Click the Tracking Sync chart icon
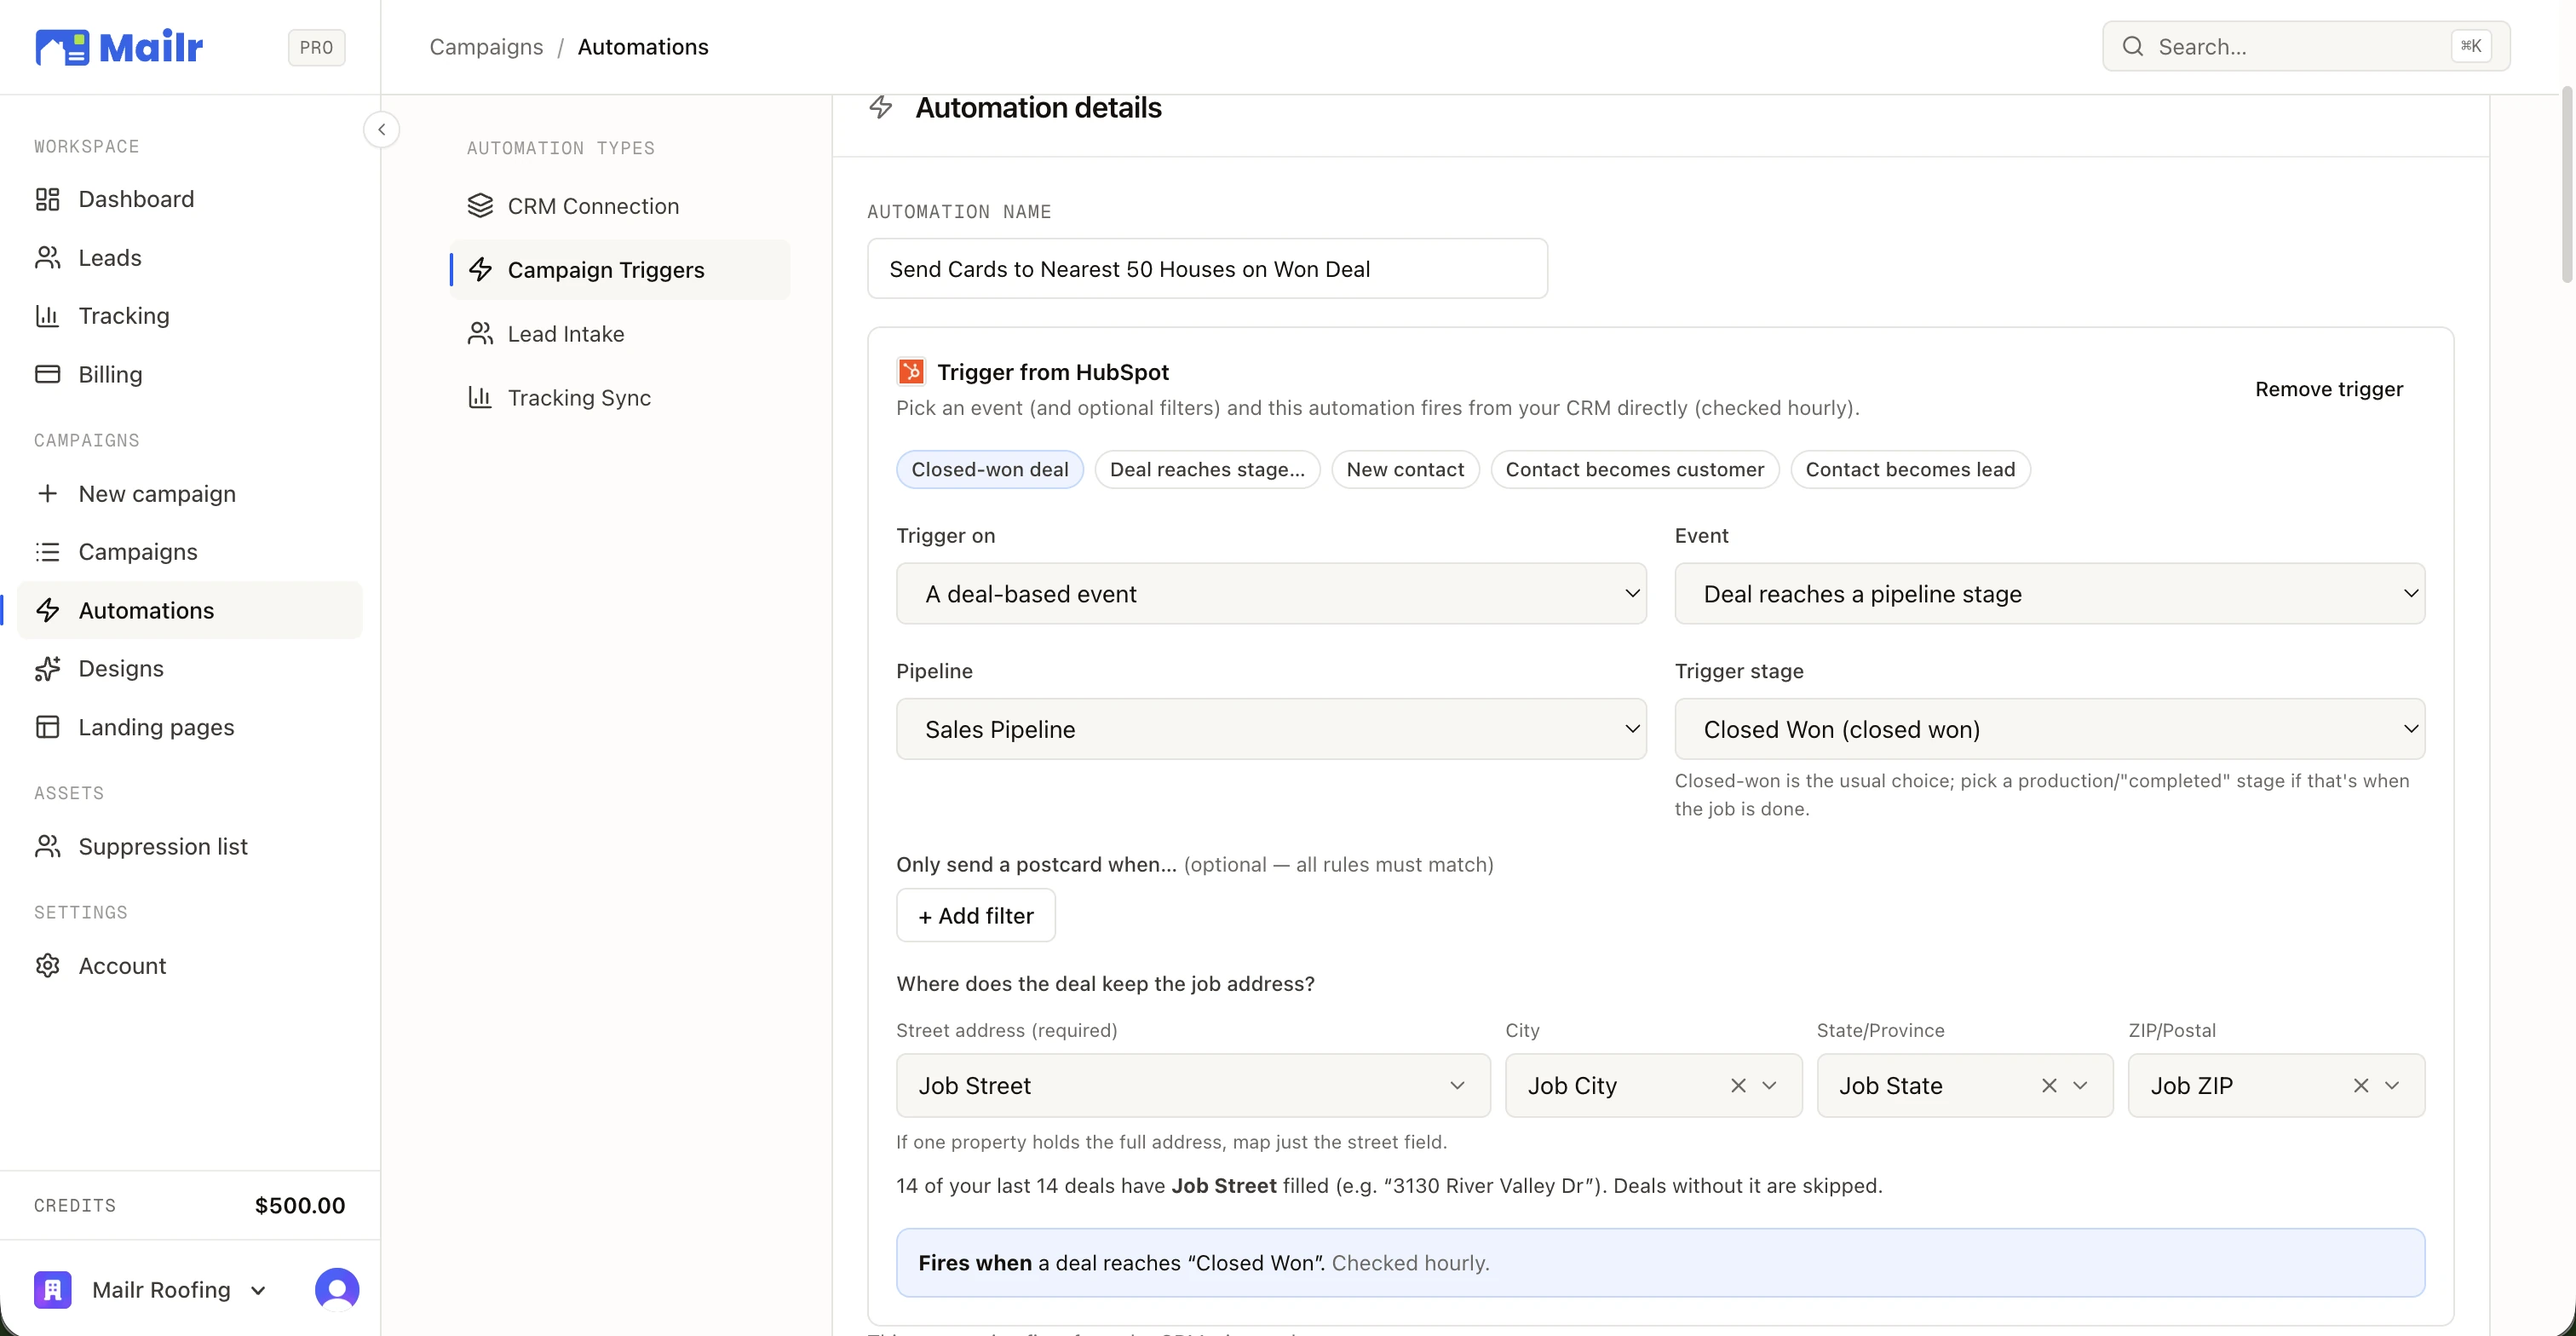The height and width of the screenshot is (1336, 2576). coord(480,398)
